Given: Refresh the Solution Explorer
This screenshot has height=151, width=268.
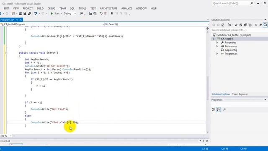Looking at the screenshot, I should [x=241, y=25].
